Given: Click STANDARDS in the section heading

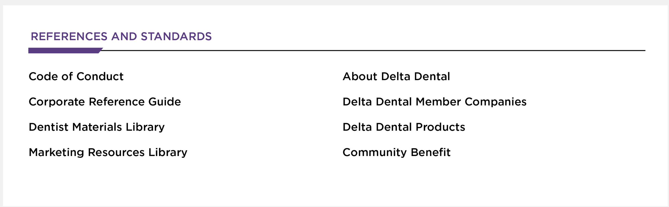Looking at the screenshot, I should 176,36.
